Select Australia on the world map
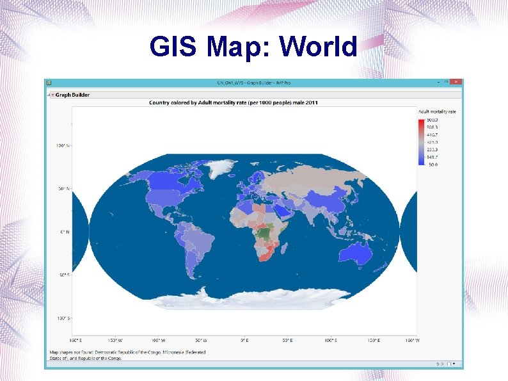 click(356, 253)
